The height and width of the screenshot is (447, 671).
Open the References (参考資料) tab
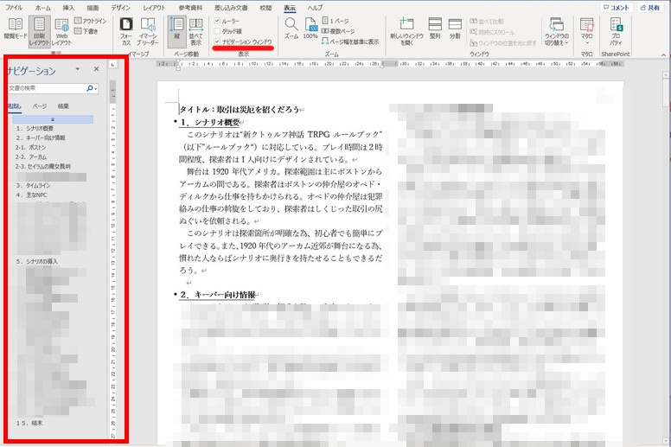[x=190, y=8]
